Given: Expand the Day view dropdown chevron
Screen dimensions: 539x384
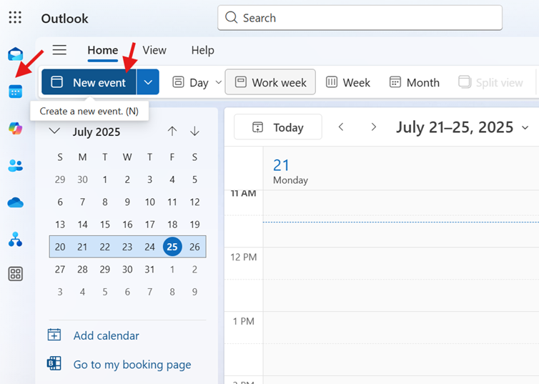Looking at the screenshot, I should click(218, 83).
